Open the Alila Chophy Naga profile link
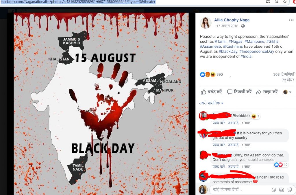 point(232,20)
